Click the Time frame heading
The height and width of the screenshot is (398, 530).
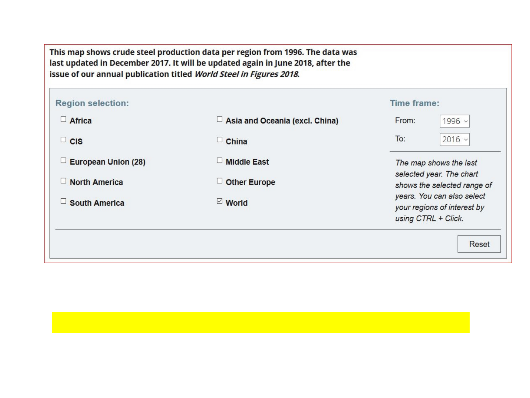[414, 103]
